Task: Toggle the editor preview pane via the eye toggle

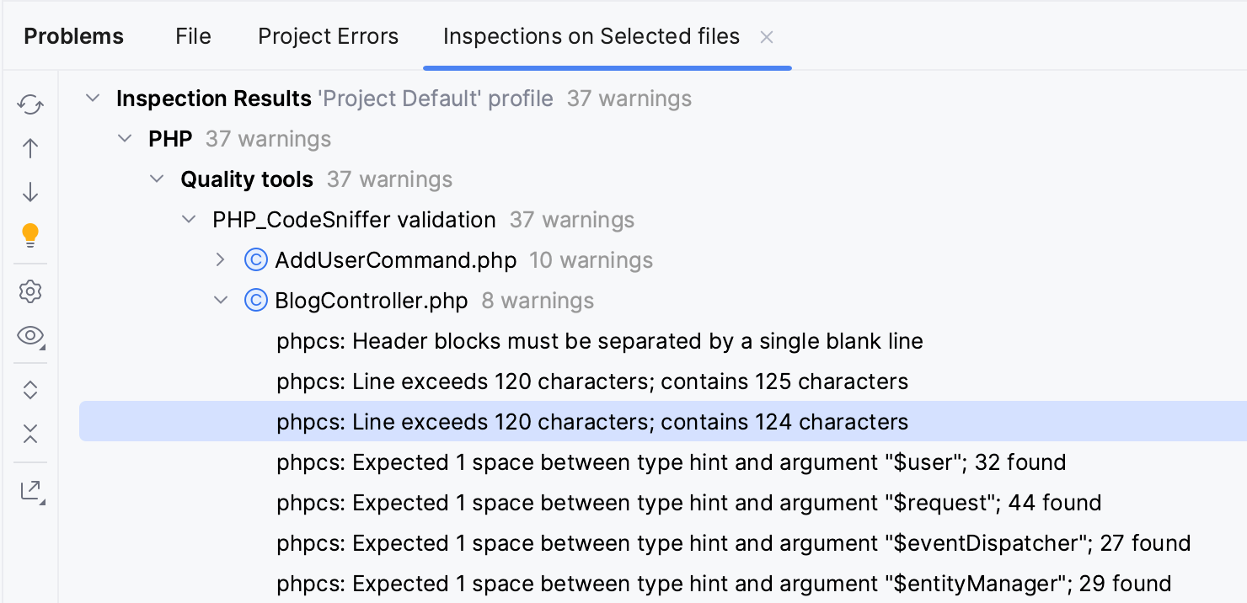Action: (30, 335)
